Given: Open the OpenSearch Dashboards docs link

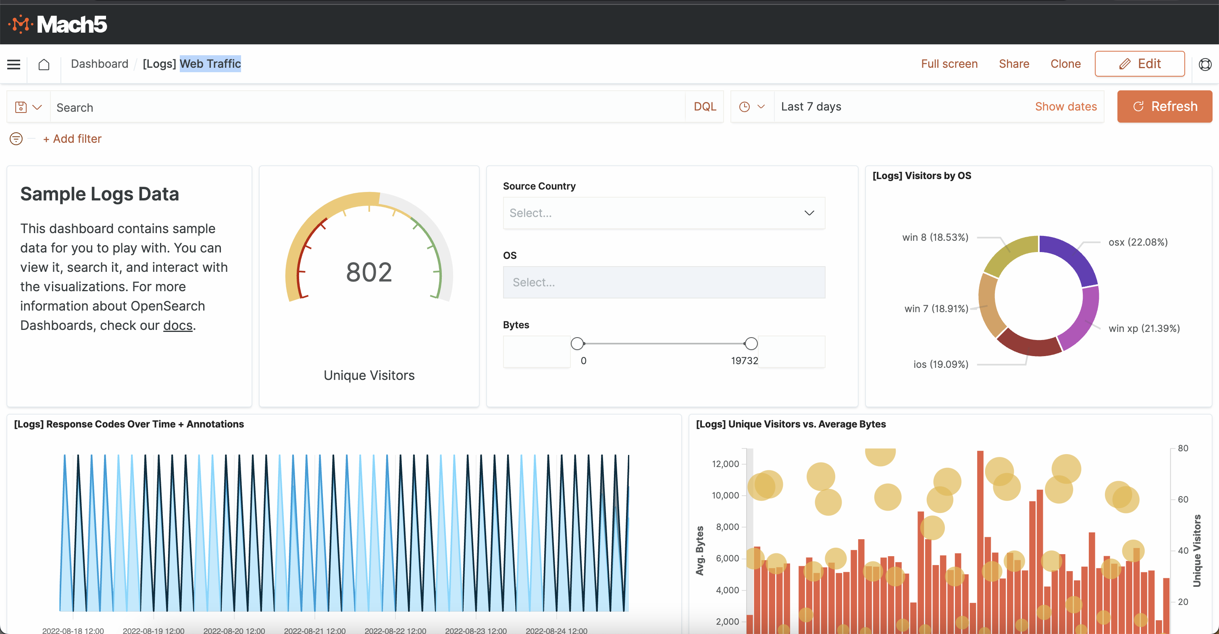Looking at the screenshot, I should [x=177, y=325].
